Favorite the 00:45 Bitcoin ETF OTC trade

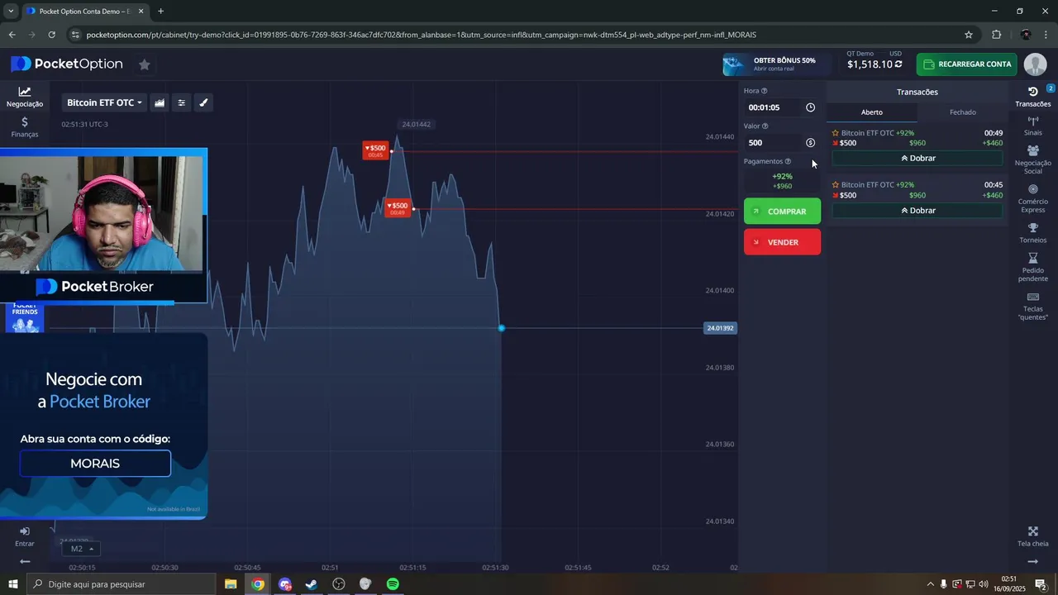coord(836,185)
